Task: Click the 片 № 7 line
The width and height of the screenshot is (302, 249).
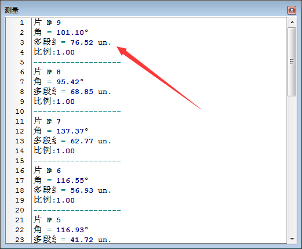Action: coord(47,121)
